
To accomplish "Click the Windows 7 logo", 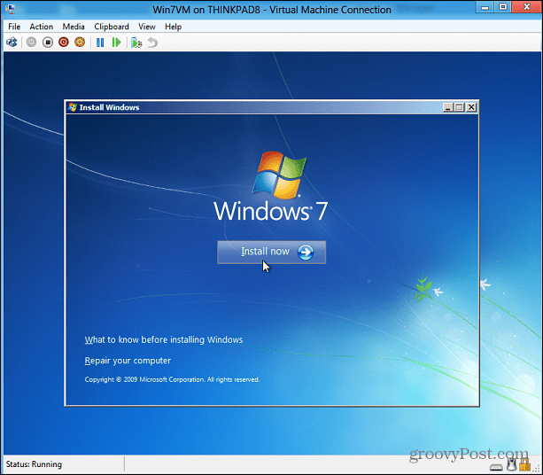I will pos(271,186).
